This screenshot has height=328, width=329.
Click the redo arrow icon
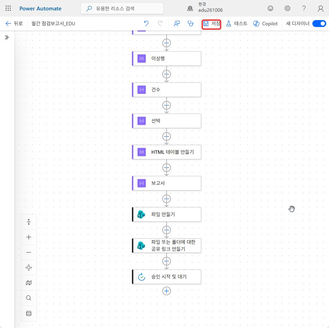coord(160,24)
